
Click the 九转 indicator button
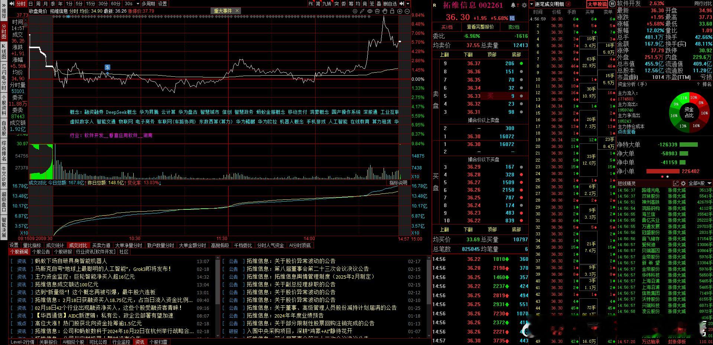coord(327,4)
